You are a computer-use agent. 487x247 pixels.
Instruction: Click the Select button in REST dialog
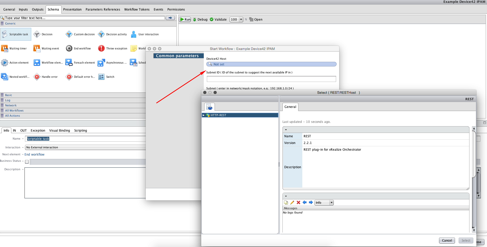tap(466, 240)
